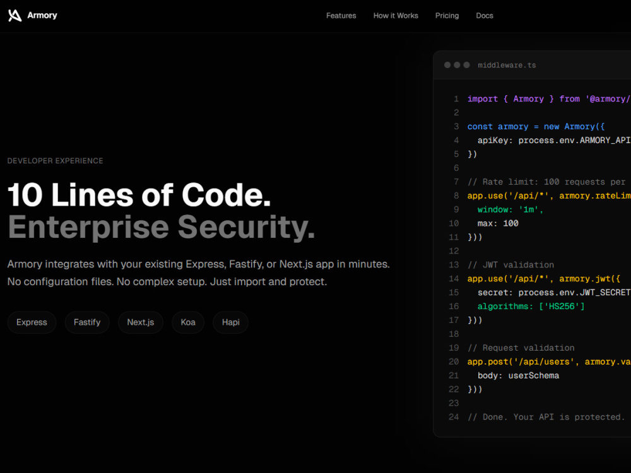Click code line "algorithms: ['HS256']"

click(531, 307)
